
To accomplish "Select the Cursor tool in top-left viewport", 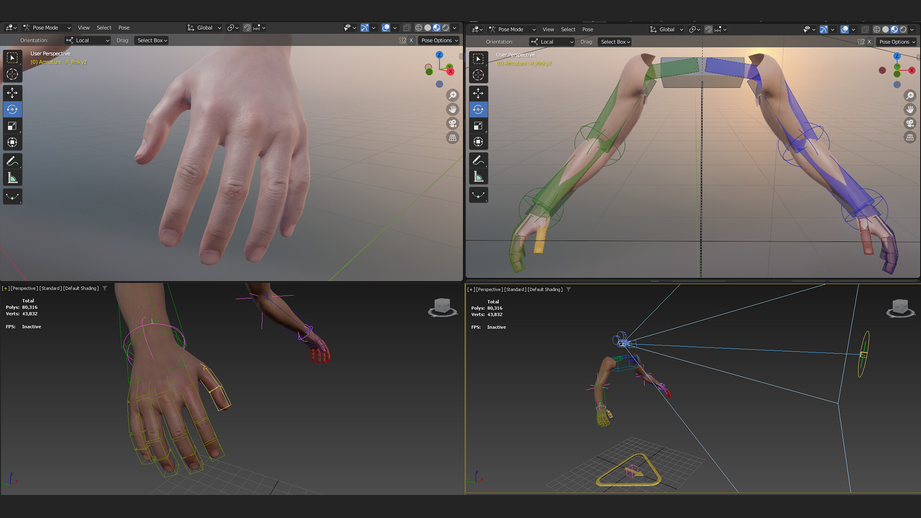I will 12,74.
